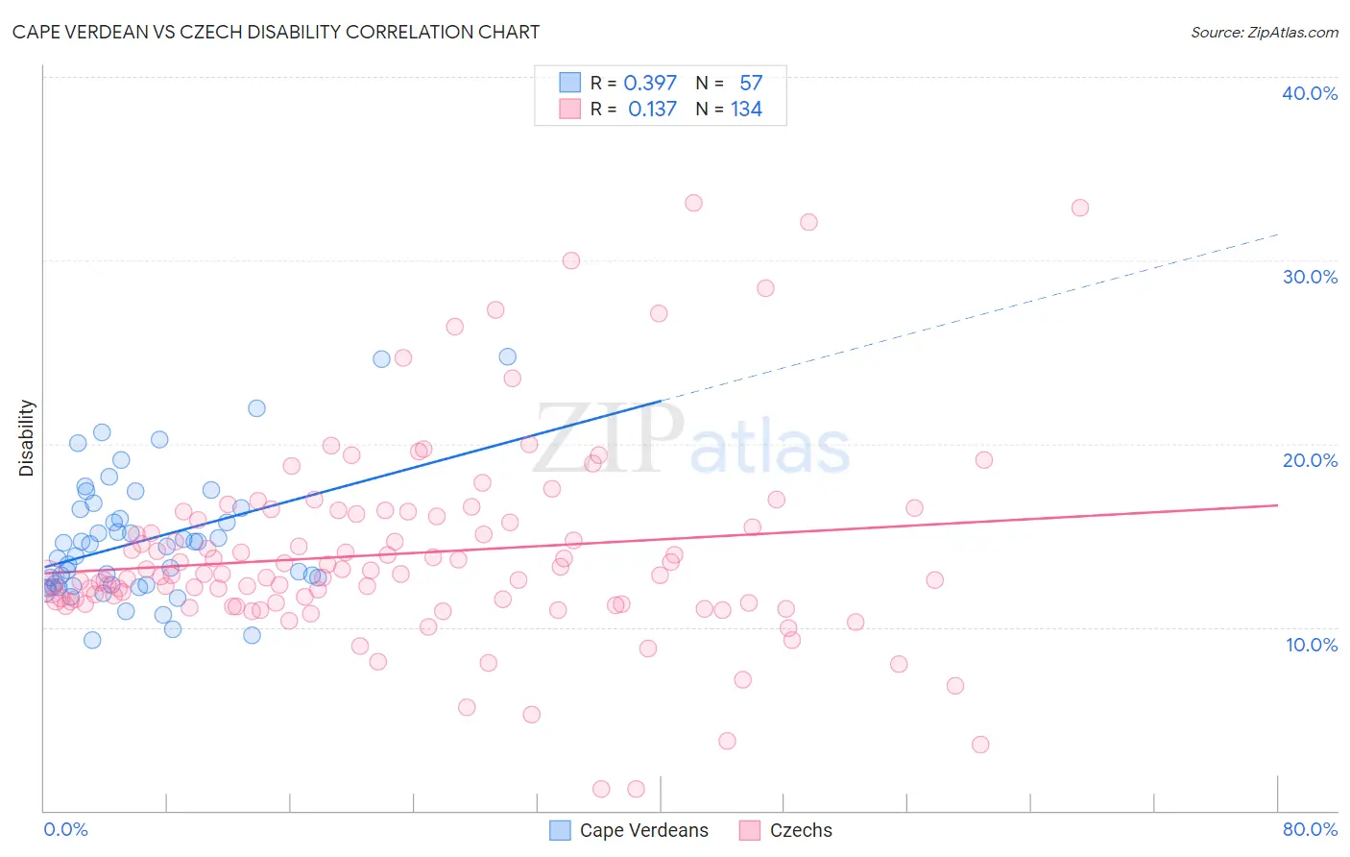Select the Czechs legend label
This screenshot has height=857, width=1350.
point(802,830)
